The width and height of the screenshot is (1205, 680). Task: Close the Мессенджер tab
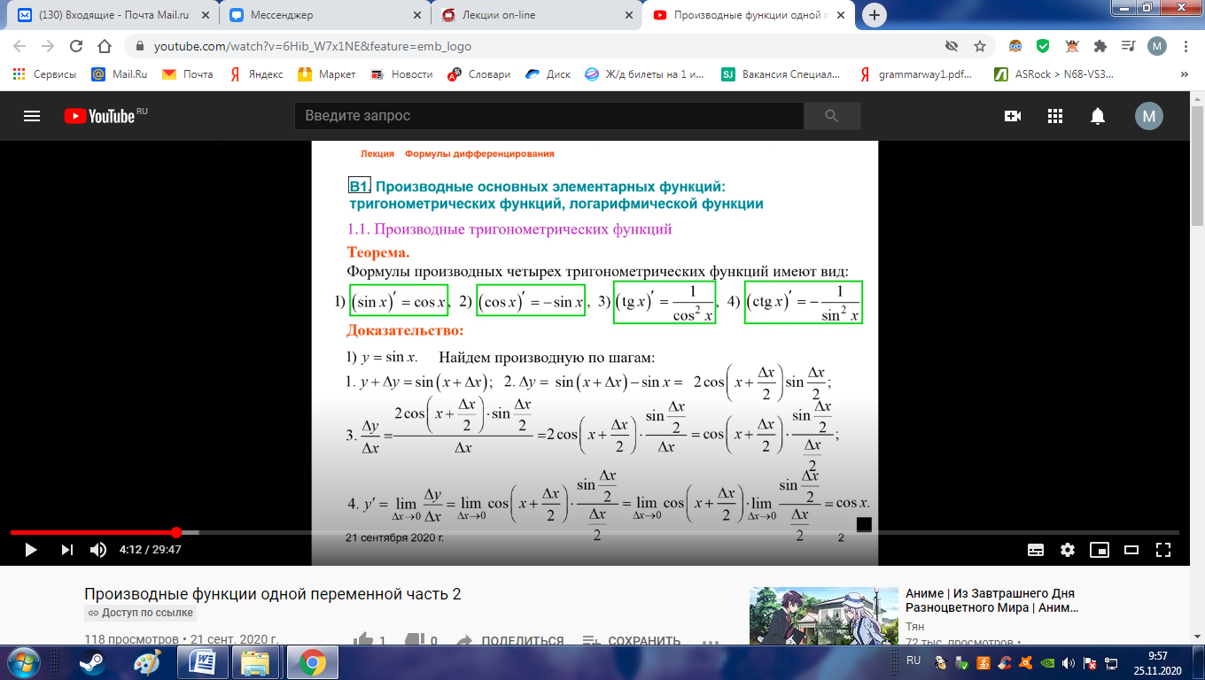[x=416, y=15]
